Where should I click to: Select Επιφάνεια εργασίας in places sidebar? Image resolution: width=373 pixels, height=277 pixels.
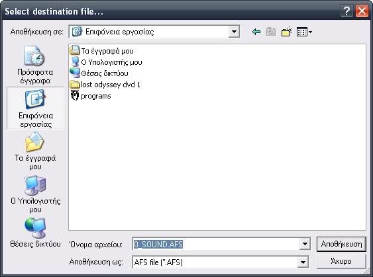(35, 108)
